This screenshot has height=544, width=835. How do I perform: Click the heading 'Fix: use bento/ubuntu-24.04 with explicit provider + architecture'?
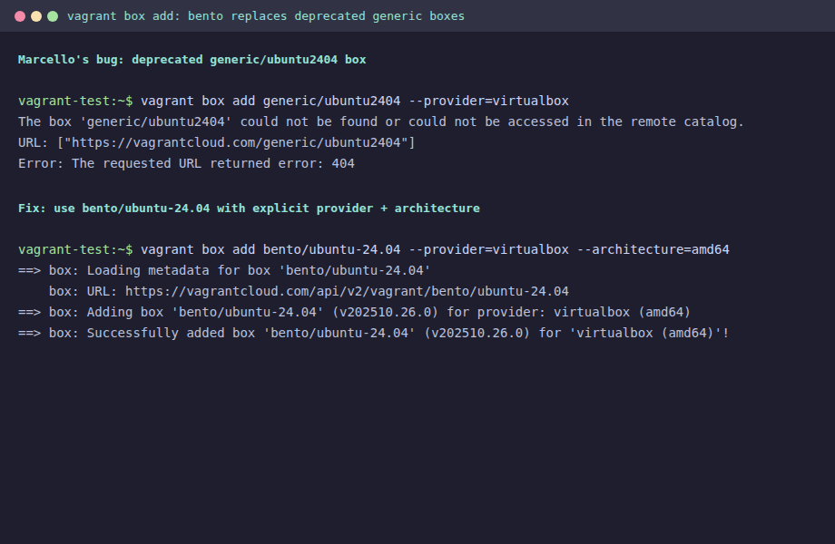(x=250, y=209)
